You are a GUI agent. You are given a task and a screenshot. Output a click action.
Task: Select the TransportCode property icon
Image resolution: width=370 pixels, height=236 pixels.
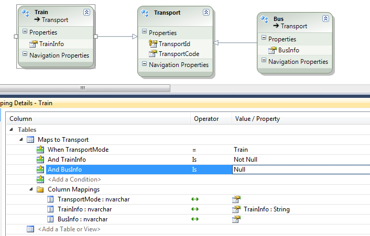153,53
